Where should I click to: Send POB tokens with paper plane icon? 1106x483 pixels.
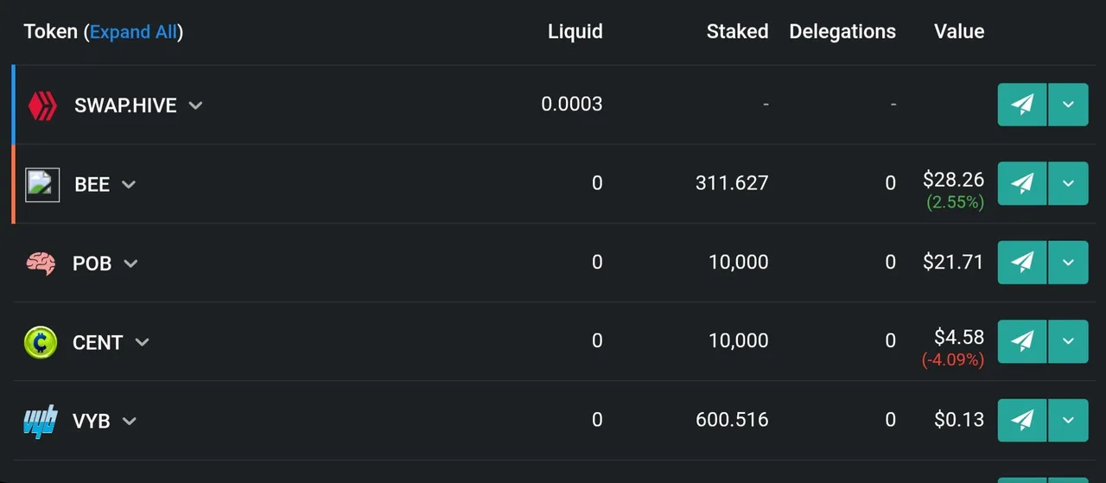[1022, 262]
